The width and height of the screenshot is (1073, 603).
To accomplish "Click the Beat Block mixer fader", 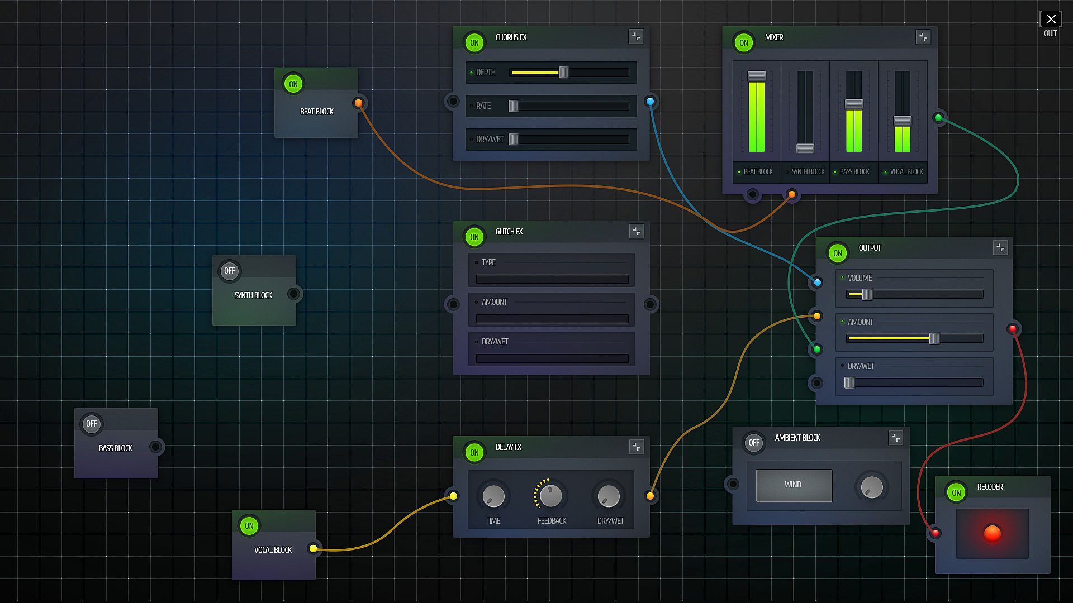I will point(757,76).
